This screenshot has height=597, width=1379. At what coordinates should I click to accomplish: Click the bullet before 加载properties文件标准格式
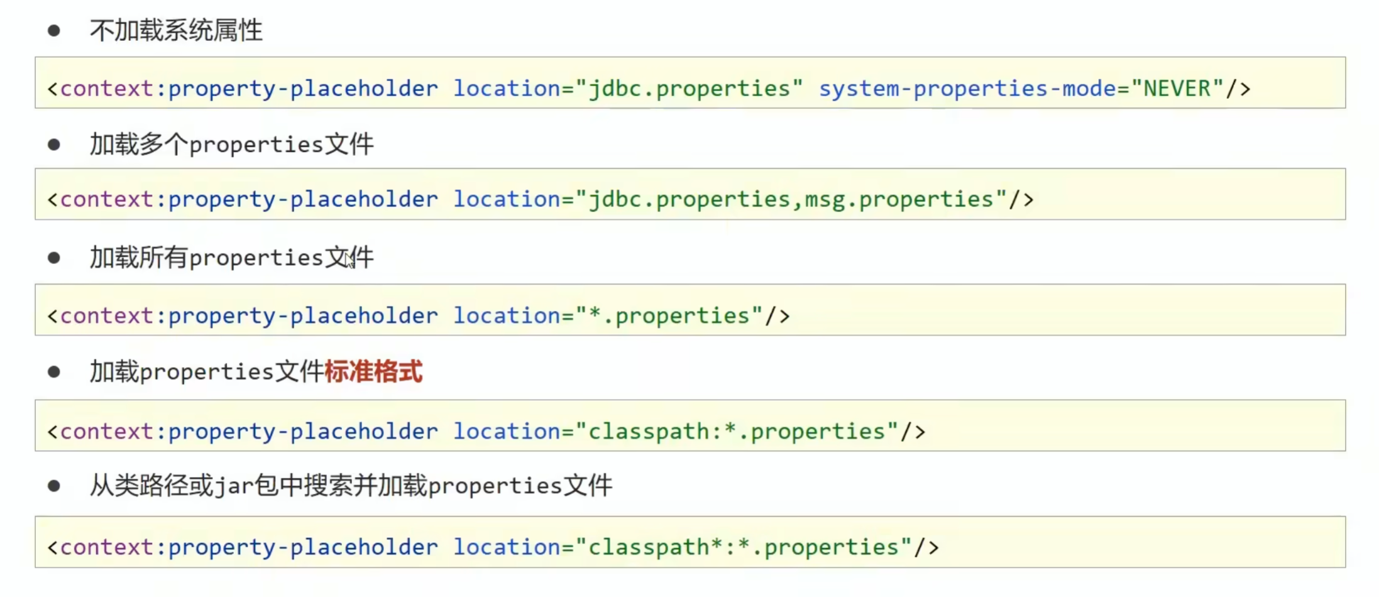54,372
